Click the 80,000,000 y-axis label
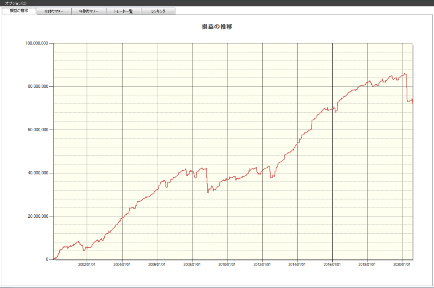The image size is (434, 288). [x=38, y=86]
